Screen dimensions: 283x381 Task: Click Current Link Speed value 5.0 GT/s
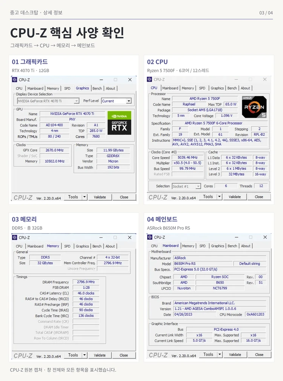pyautogui.click(x=199, y=341)
